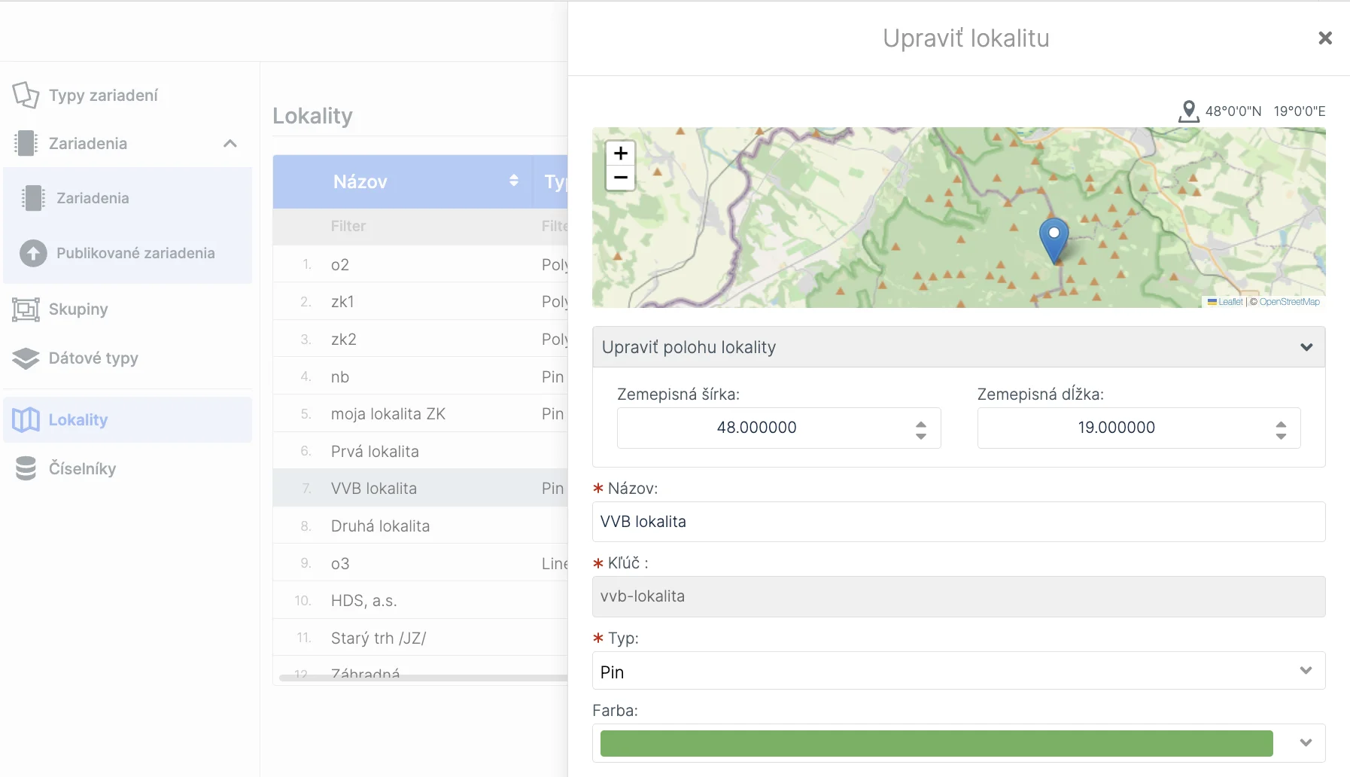1350x777 pixels.
Task: Zoom out on the map
Action: click(620, 178)
